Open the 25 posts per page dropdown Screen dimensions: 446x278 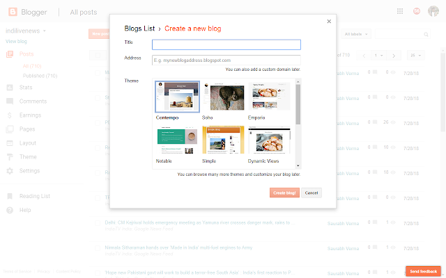(x=415, y=56)
